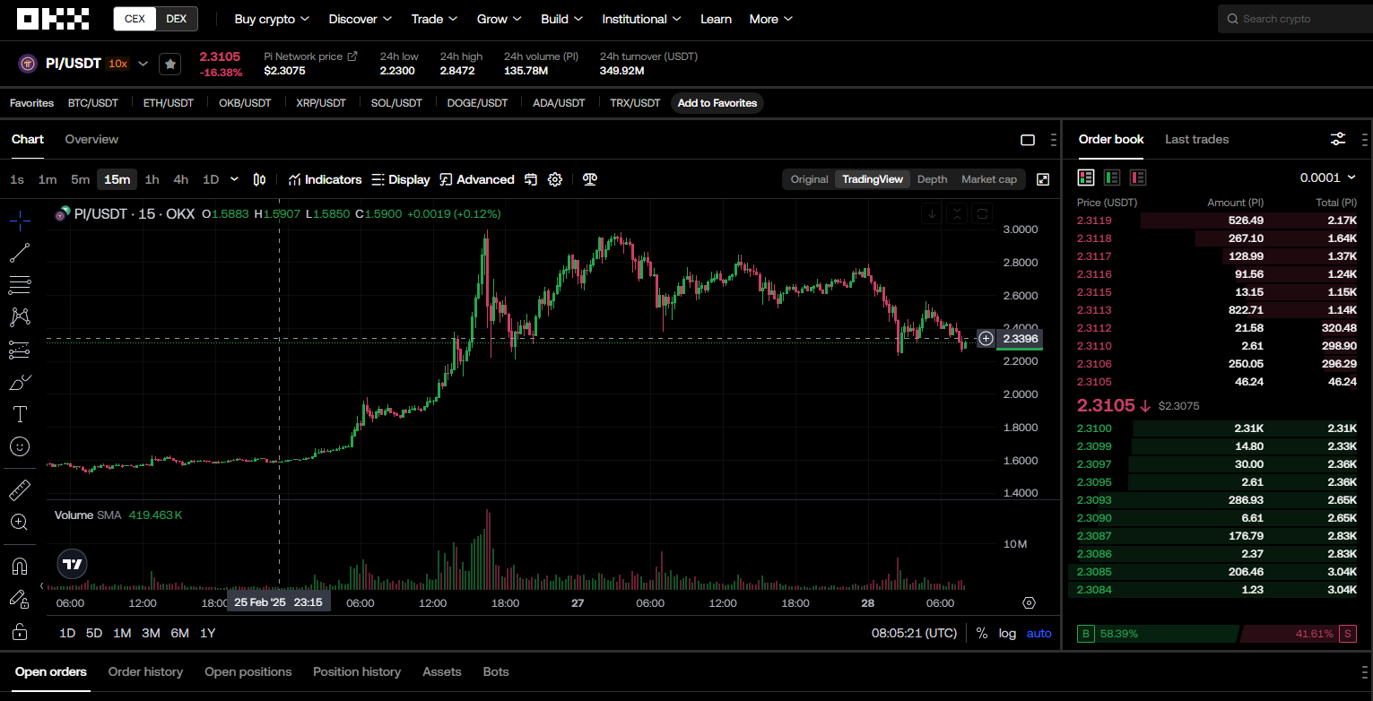1373x701 pixels.
Task: Click the scales compare icon in chart toolbar
Action: [589, 179]
